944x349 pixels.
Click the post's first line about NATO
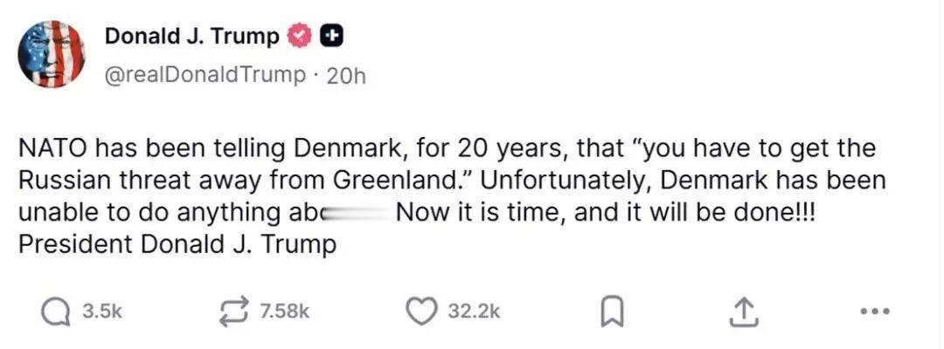click(x=446, y=148)
